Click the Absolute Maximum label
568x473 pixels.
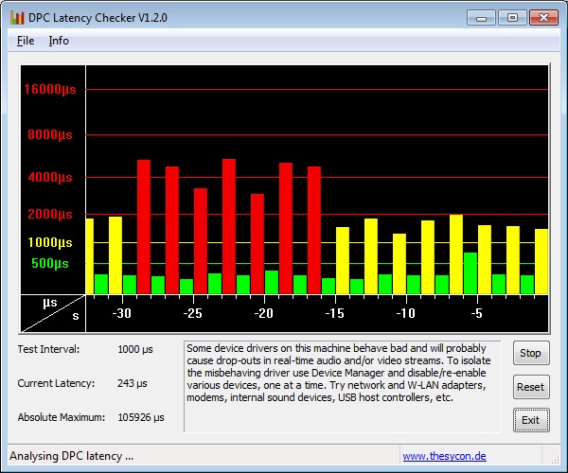[62, 417]
